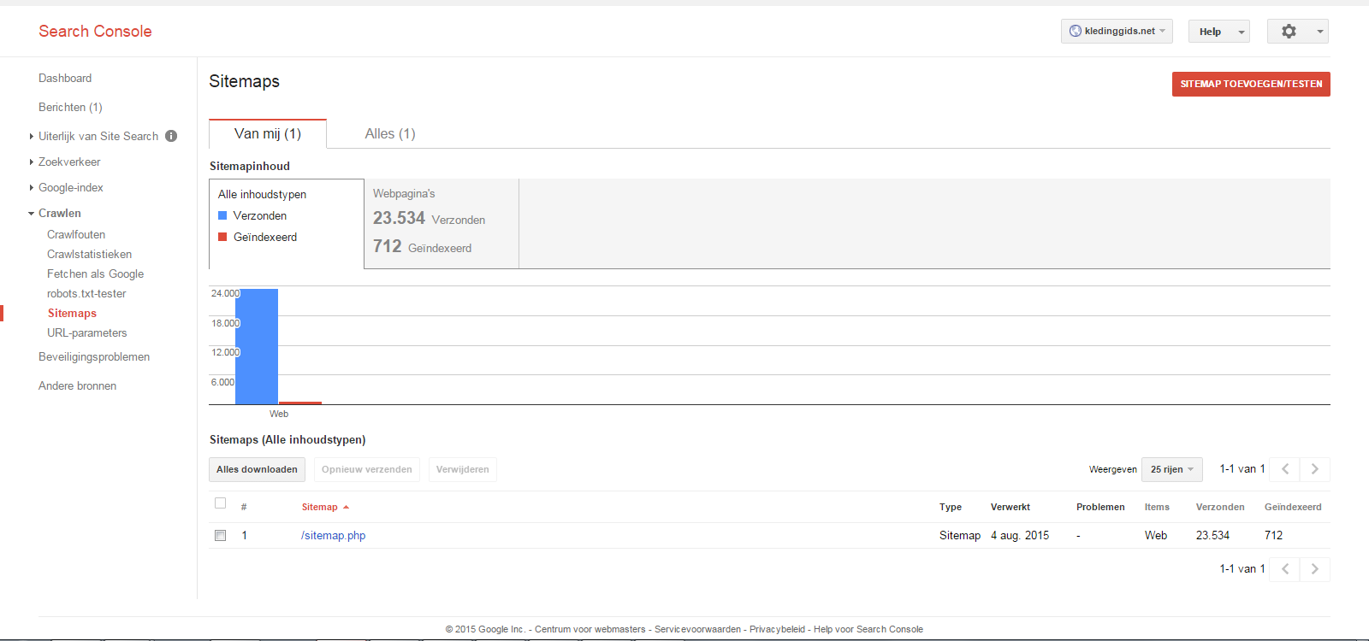Click the Type column header
Screen dimensions: 1369x641
(951, 507)
